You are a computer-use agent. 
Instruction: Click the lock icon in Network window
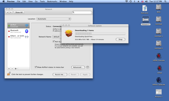pos(9,74)
